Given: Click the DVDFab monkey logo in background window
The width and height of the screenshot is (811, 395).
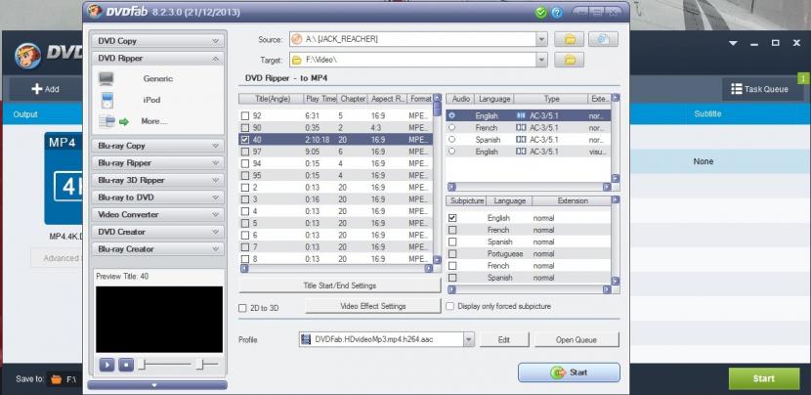Looking at the screenshot, I should (28, 56).
